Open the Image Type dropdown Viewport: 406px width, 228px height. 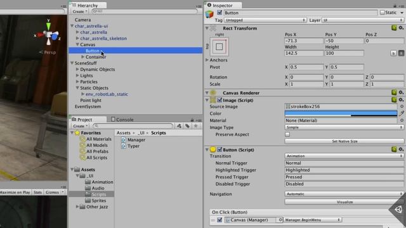click(344, 127)
